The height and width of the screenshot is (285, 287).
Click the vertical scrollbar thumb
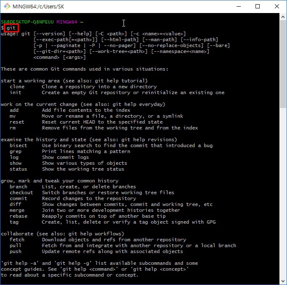[x=283, y=64]
